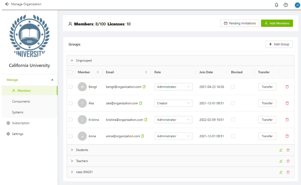Collapse the Ungrouped section
This screenshot has width=301, height=185.
(x=72, y=61)
